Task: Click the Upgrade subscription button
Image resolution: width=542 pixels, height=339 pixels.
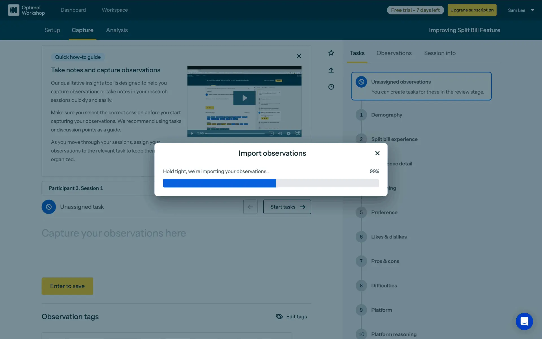Action: pyautogui.click(x=472, y=10)
